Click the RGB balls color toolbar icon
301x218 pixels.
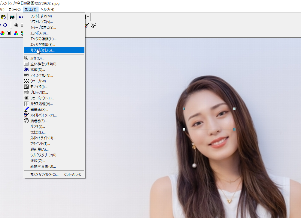pyautogui.click(x=16, y=33)
